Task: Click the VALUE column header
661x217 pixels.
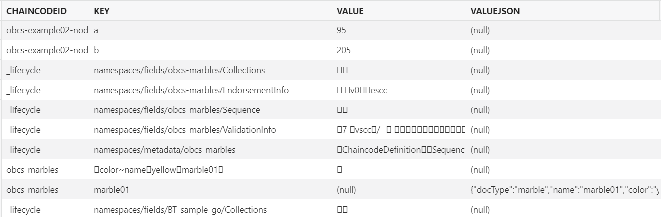Action: pyautogui.click(x=350, y=11)
